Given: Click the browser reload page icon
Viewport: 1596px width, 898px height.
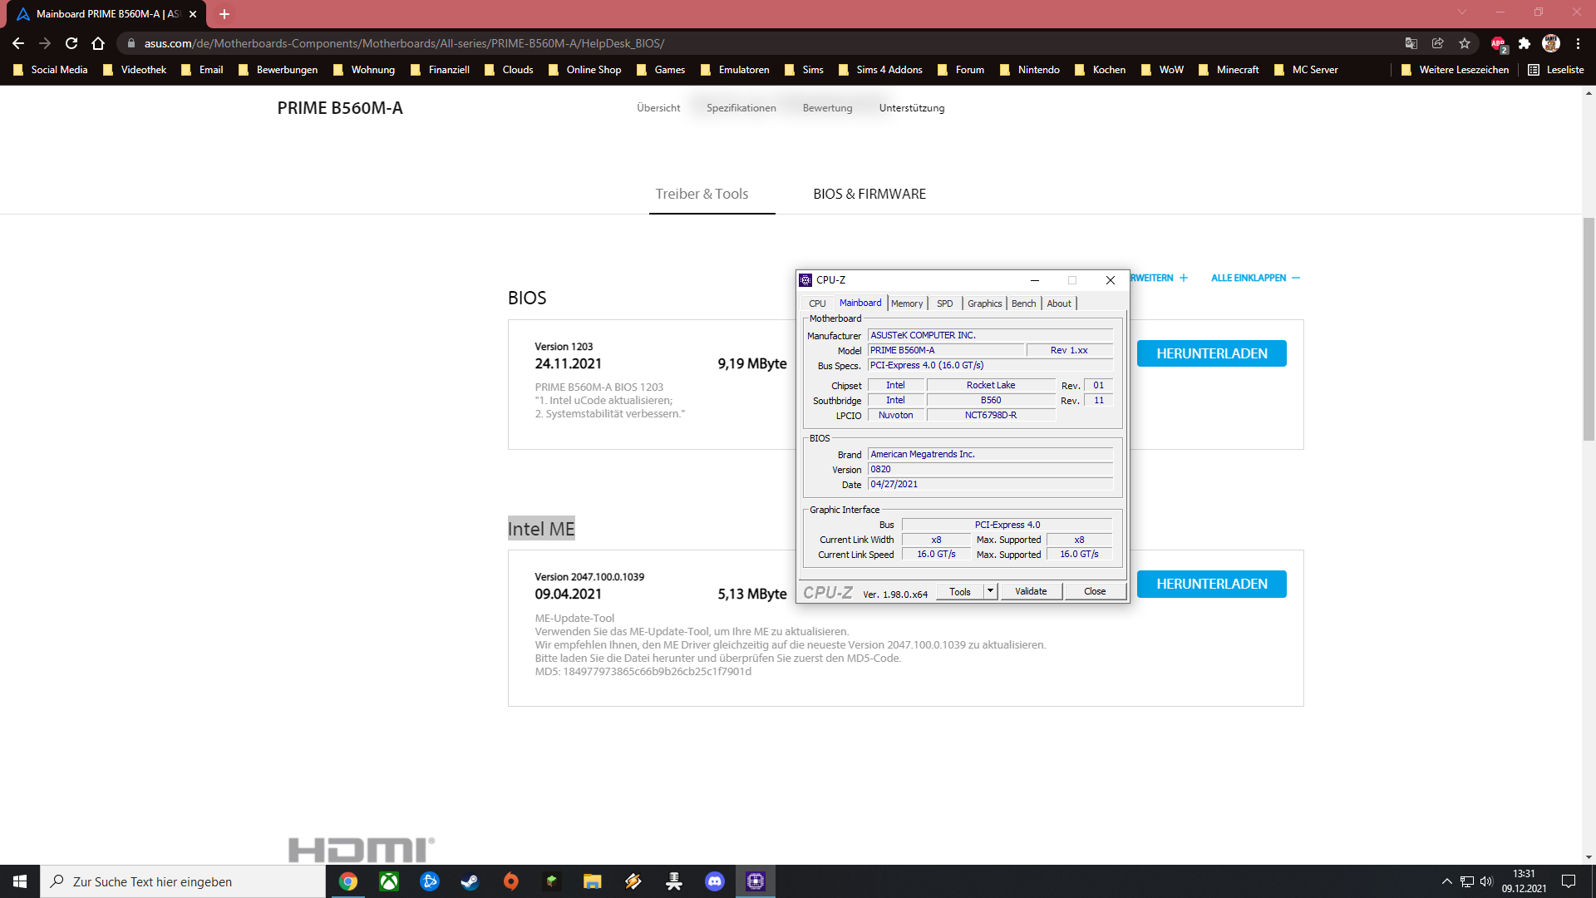Looking at the screenshot, I should 71,43.
